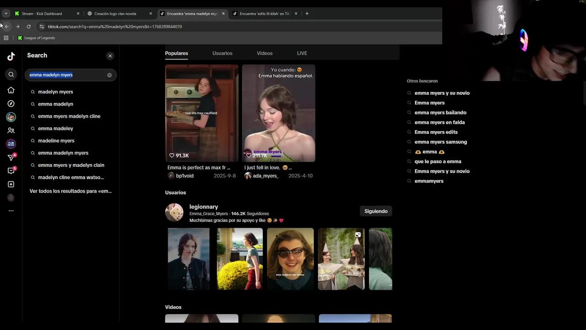
Task: Open a new browser tab
Action: pos(307,14)
